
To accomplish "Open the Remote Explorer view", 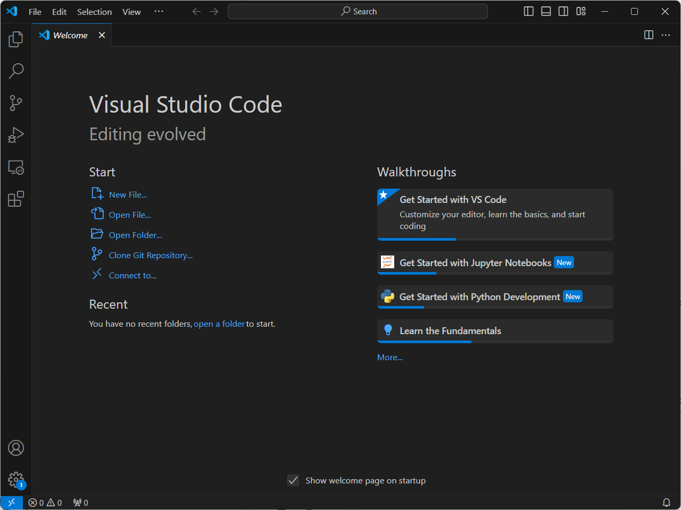I will [16, 167].
